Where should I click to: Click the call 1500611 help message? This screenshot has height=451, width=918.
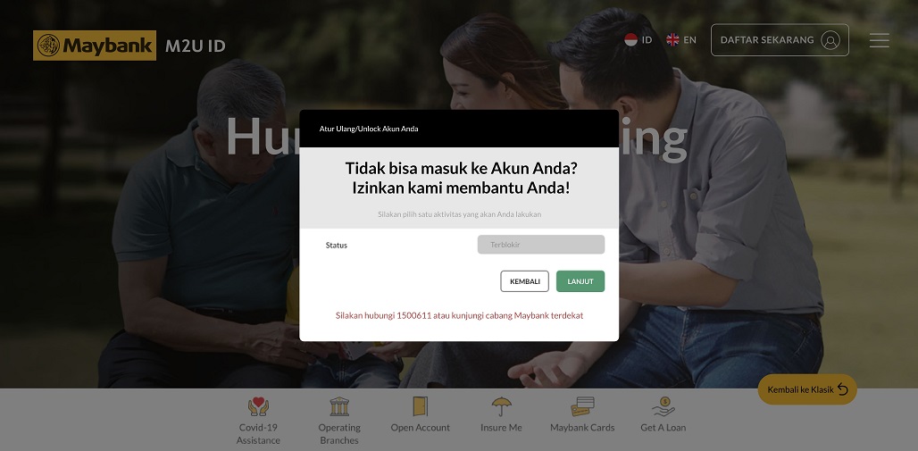[459, 316]
